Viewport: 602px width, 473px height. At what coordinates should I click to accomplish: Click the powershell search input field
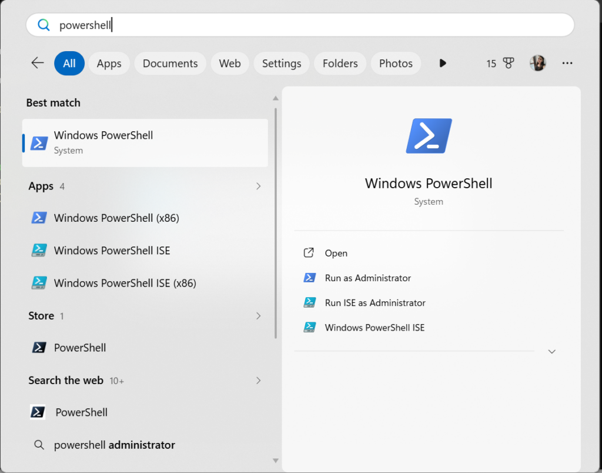(x=300, y=25)
